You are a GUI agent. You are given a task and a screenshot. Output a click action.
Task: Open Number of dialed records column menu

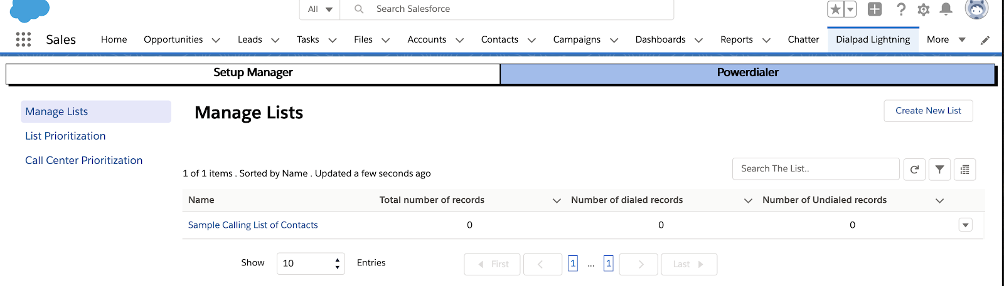[748, 200]
